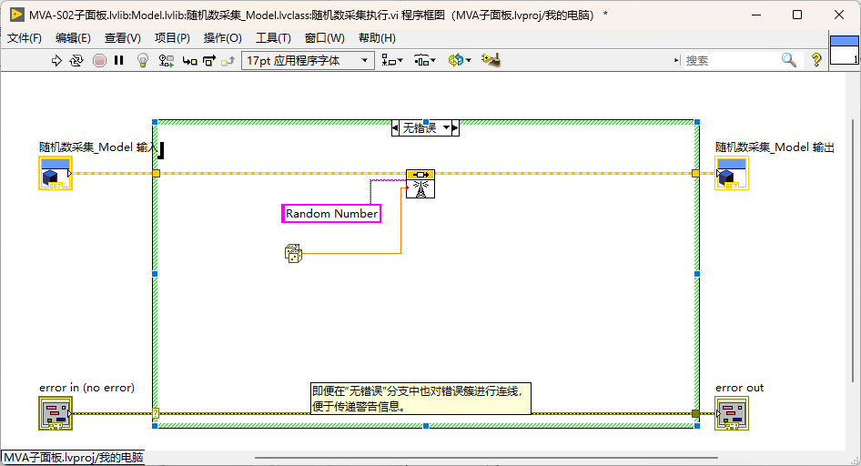This screenshot has height=466, width=861.
Task: Open the 编辑(E) menu
Action: click(73, 38)
